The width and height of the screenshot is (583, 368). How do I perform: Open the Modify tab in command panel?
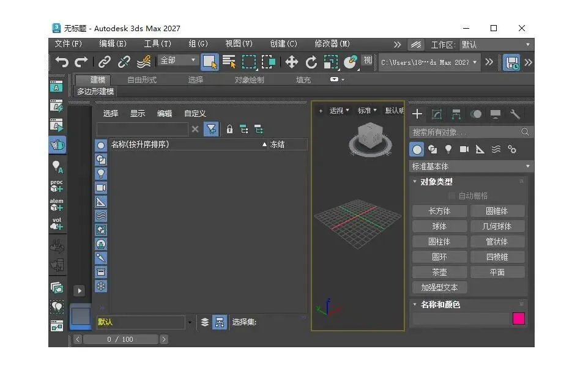[x=437, y=114]
